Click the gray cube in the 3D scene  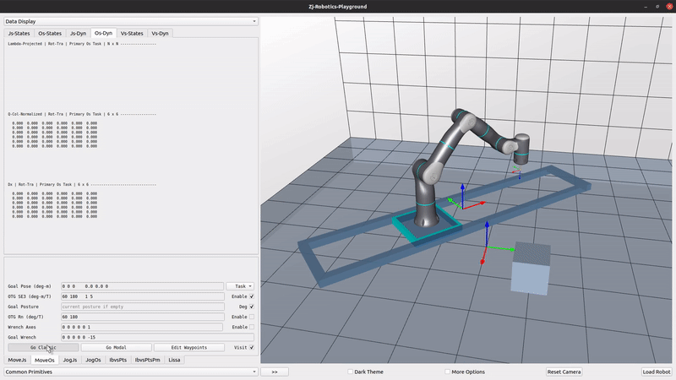click(x=531, y=270)
